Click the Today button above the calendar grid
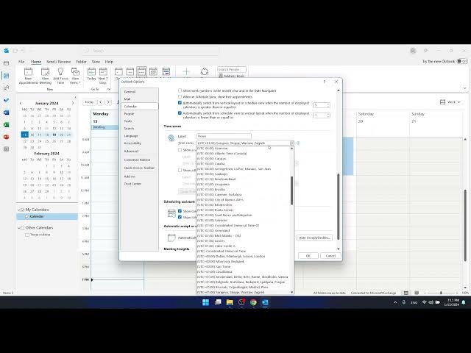Viewport: 471px width, 353px height. pyautogui.click(x=89, y=102)
